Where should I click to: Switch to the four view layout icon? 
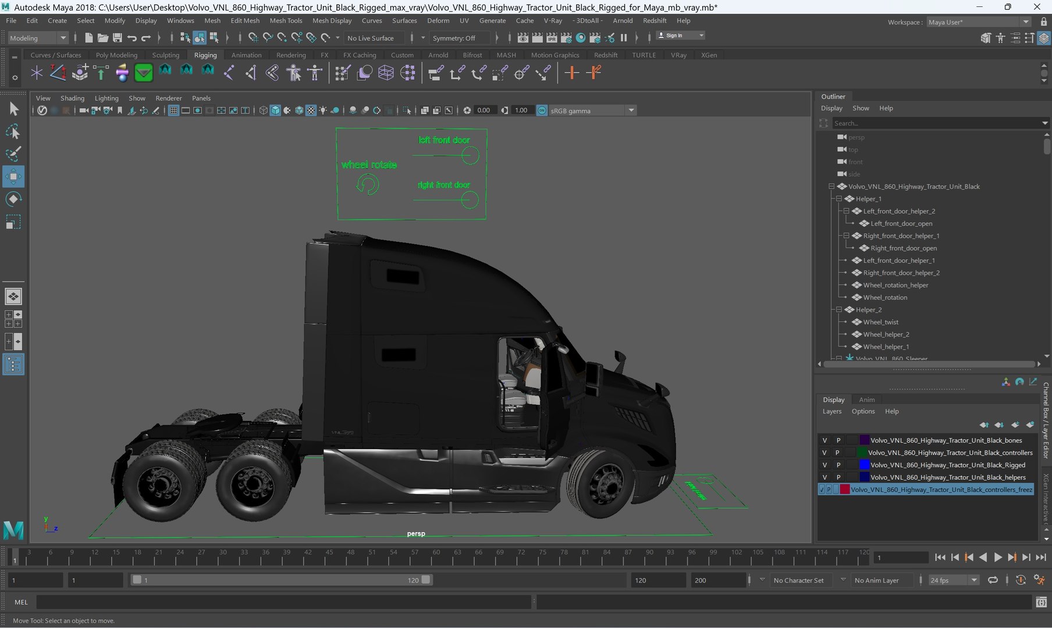[x=13, y=319]
